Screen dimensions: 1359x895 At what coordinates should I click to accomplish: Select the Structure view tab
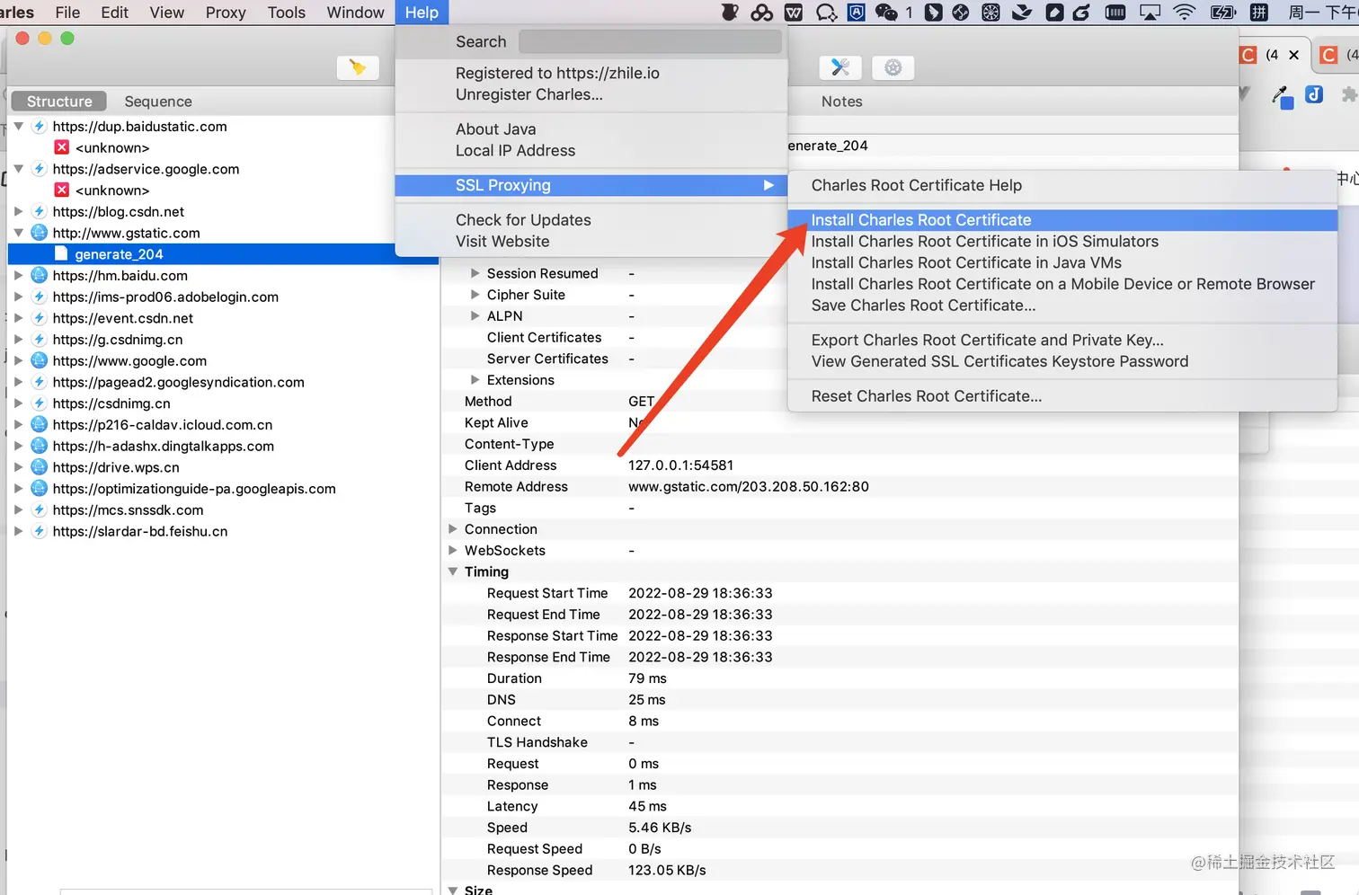click(59, 102)
